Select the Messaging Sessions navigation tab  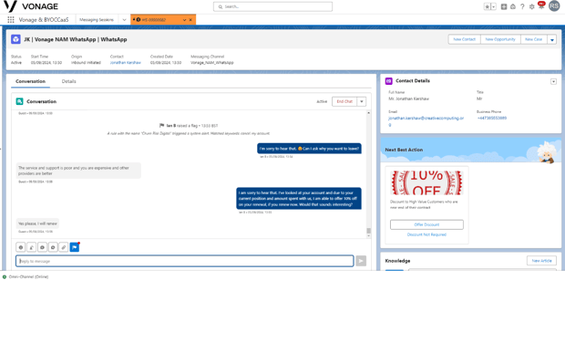[x=97, y=20]
